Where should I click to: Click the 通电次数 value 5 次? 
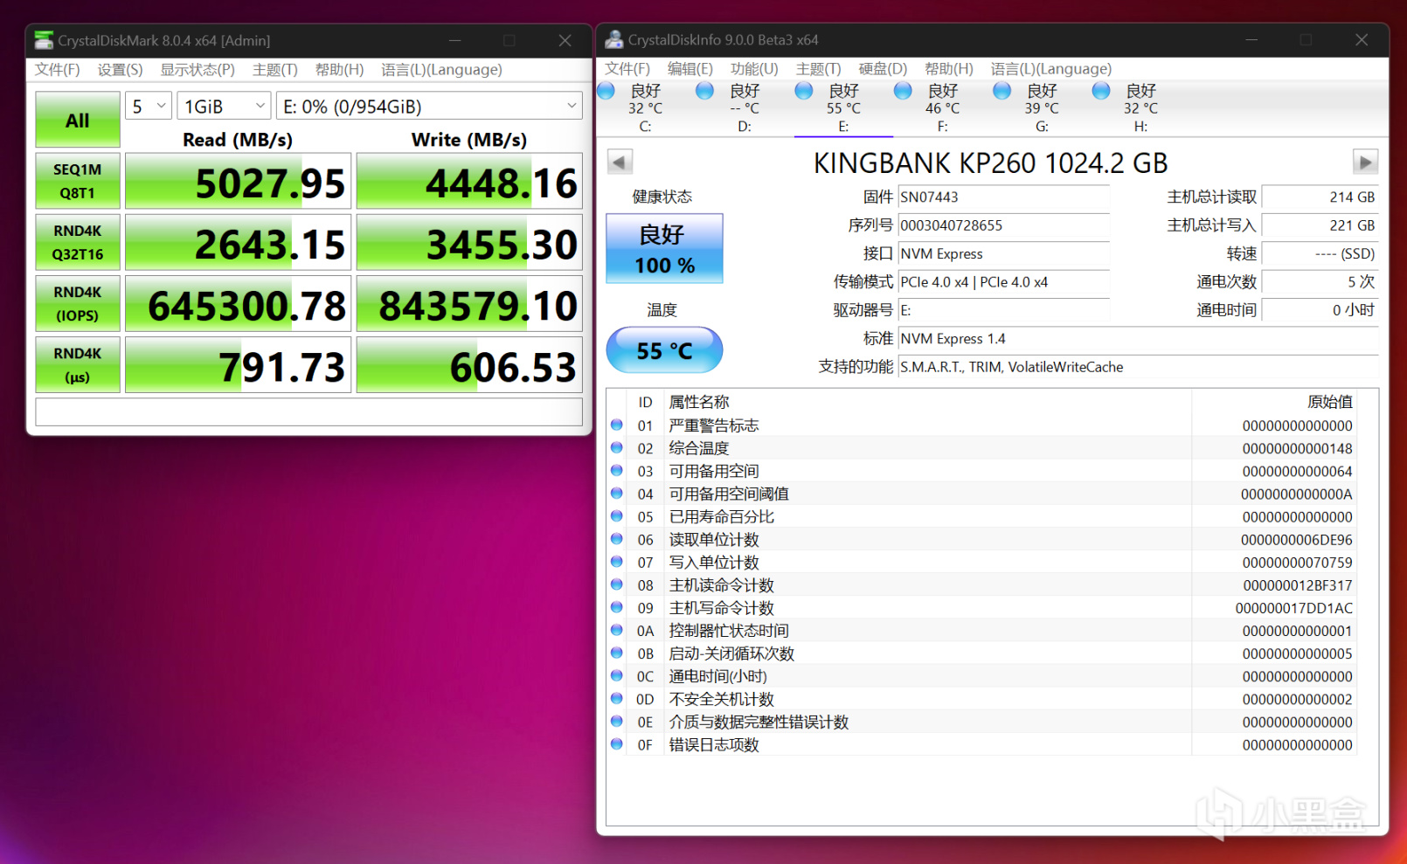[x=1320, y=282]
